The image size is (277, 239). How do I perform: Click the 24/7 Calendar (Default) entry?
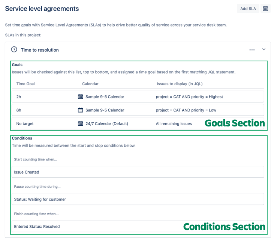tap(106, 123)
